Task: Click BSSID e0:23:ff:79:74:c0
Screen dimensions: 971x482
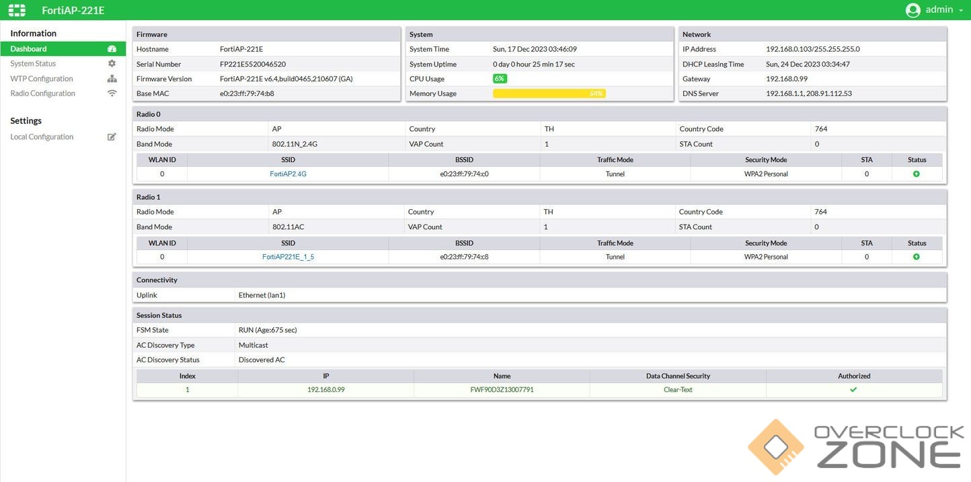Action: click(464, 174)
